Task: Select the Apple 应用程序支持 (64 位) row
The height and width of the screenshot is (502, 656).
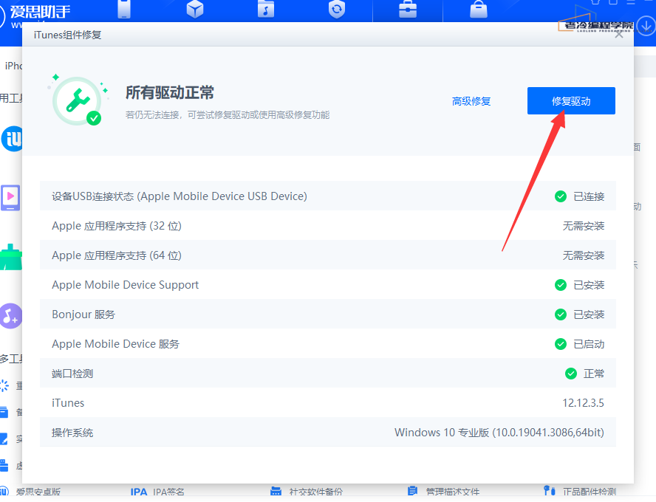Action: [x=327, y=255]
